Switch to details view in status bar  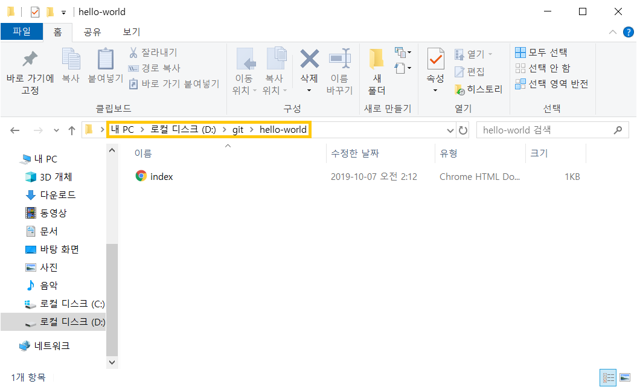(608, 378)
